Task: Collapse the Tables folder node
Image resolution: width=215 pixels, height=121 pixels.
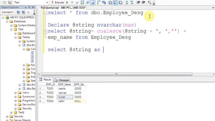Action: coord(15,37)
